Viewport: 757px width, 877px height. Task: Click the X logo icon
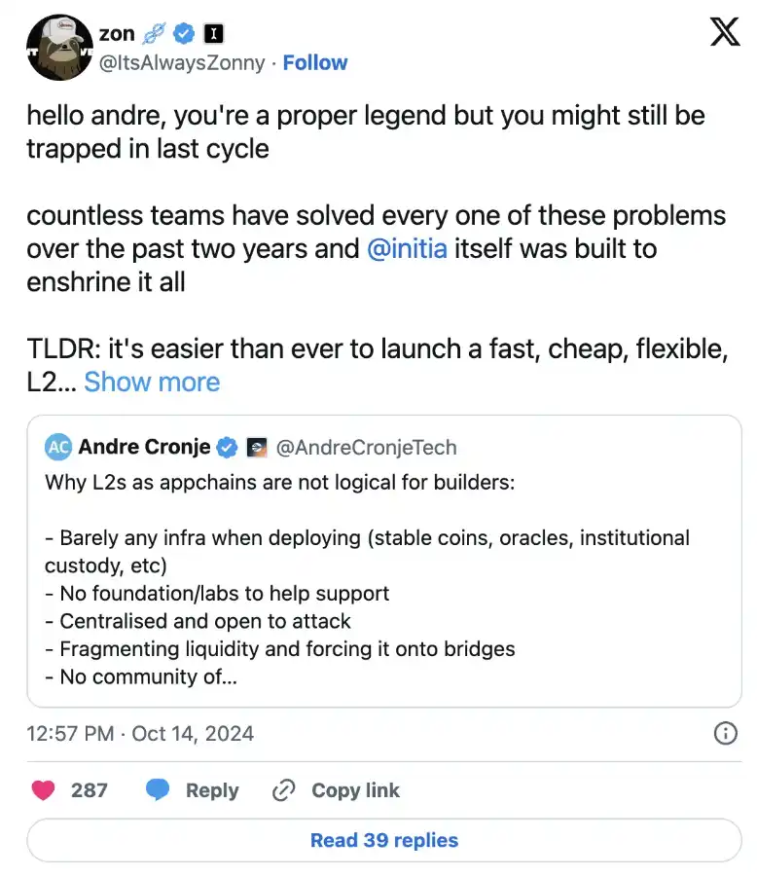tap(724, 32)
